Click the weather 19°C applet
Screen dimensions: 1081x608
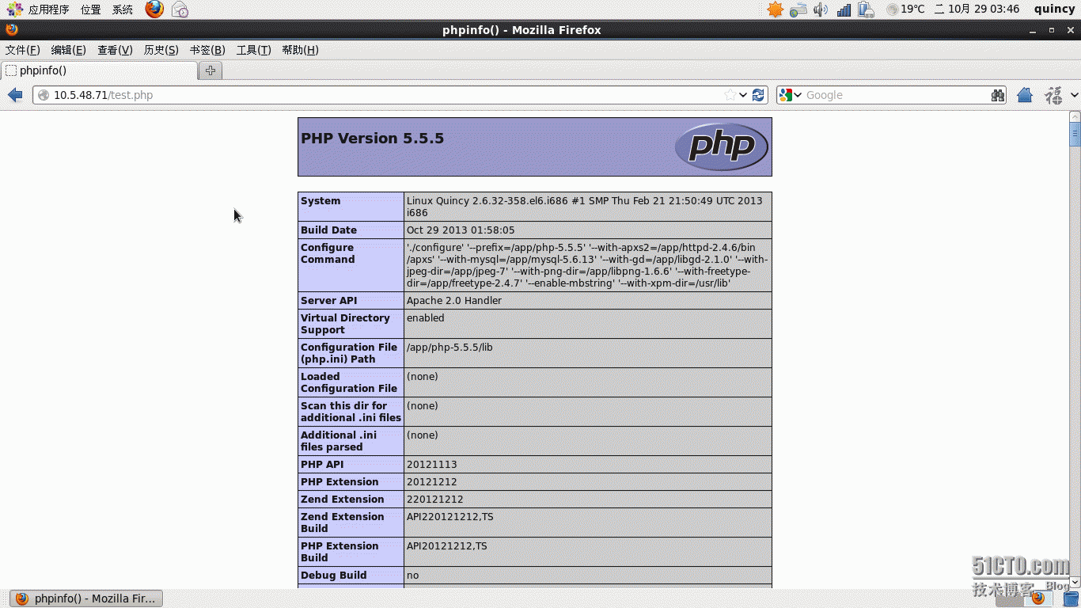point(905,9)
